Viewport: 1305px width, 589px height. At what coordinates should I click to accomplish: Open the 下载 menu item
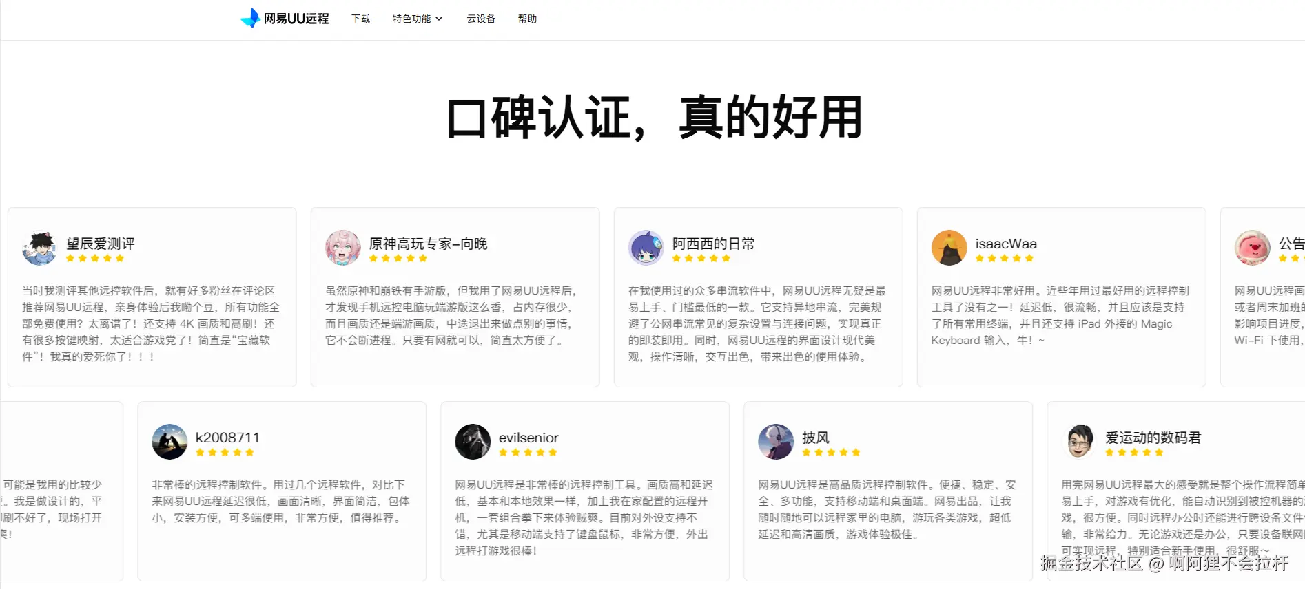point(360,19)
